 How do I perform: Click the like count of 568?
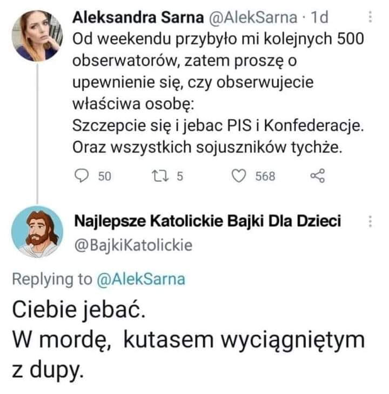coord(265,176)
